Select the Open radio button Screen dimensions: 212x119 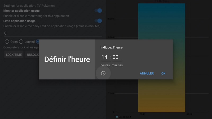[7, 42]
